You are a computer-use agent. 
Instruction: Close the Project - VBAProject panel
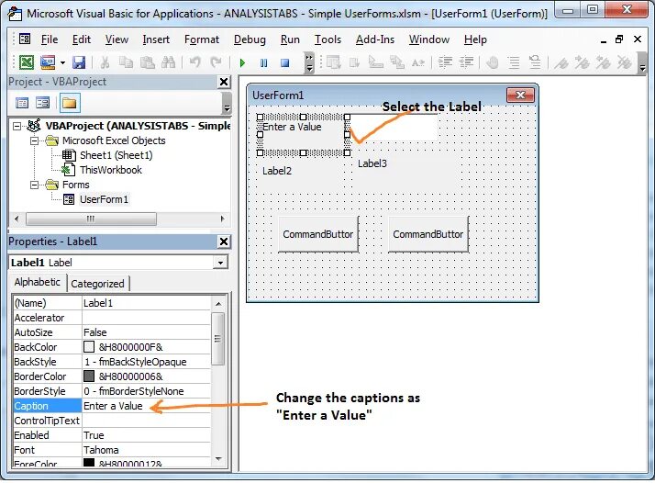coord(224,82)
